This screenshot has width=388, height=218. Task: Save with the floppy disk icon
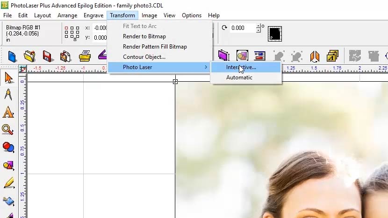tap(47, 56)
